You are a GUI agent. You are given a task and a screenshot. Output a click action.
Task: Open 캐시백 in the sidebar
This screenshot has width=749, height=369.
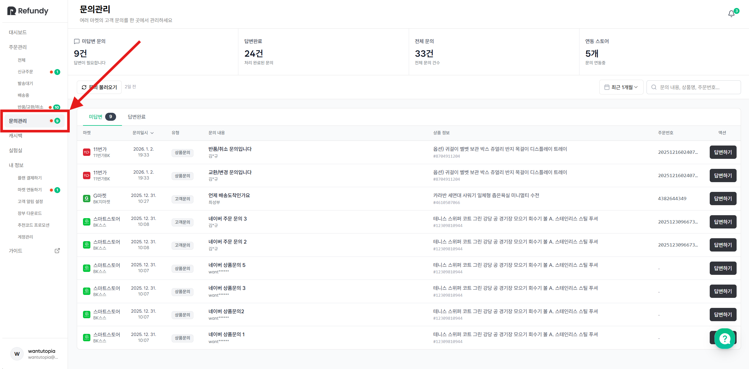[x=15, y=135]
